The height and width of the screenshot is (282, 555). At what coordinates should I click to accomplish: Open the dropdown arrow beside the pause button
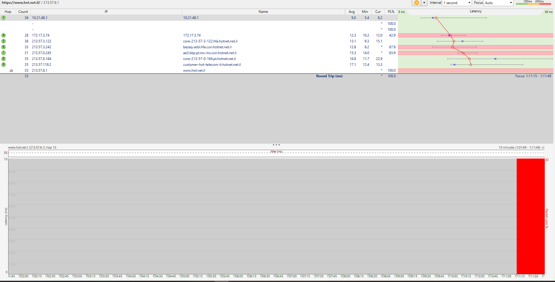coord(424,3)
